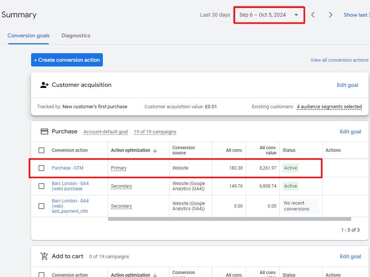Click the 6,808.74 conversion value cell
Viewport: 370px width, 277px height.
click(x=268, y=186)
